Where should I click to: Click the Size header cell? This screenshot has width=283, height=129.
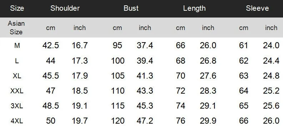click(17, 8)
